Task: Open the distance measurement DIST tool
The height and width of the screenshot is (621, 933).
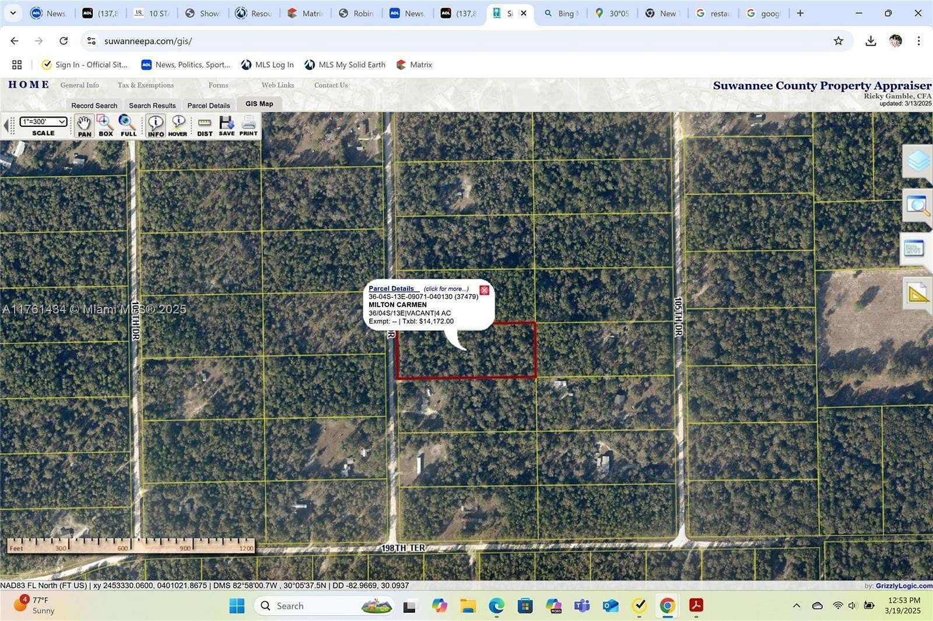Action: [204, 125]
